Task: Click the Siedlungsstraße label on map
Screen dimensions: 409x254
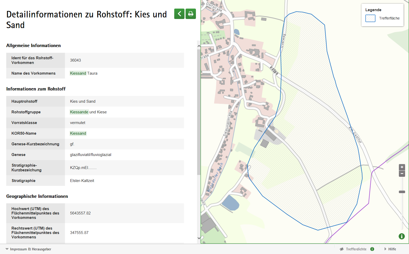Action: pyautogui.click(x=228, y=123)
